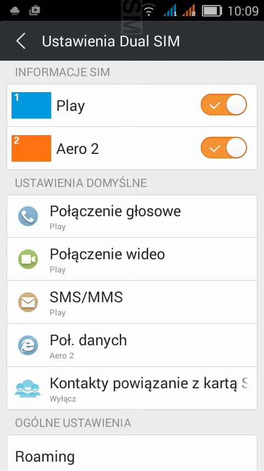Tap the contacts group icon

(28, 388)
